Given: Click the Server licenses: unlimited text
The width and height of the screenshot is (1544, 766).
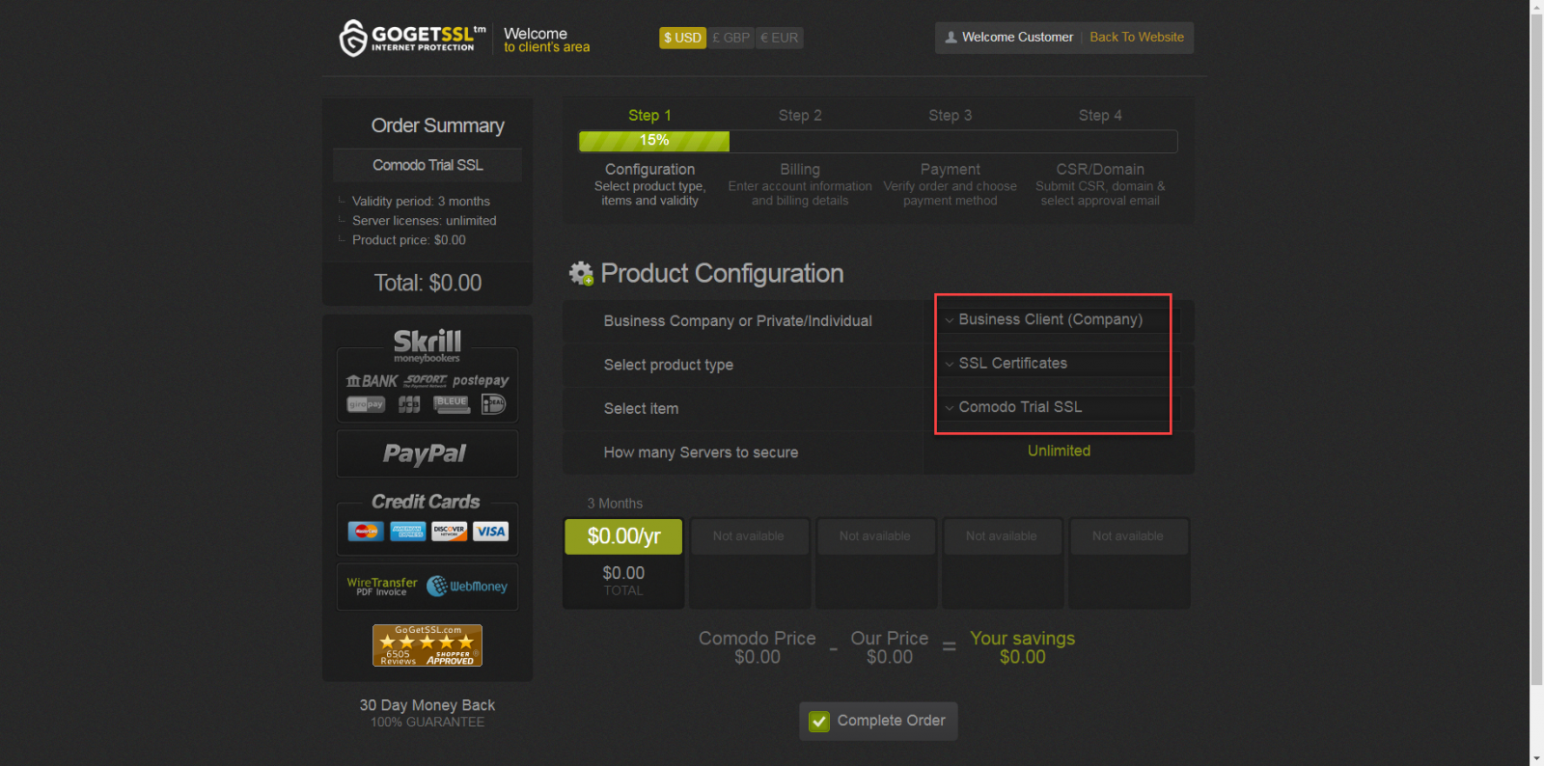Looking at the screenshot, I should pyautogui.click(x=424, y=221).
